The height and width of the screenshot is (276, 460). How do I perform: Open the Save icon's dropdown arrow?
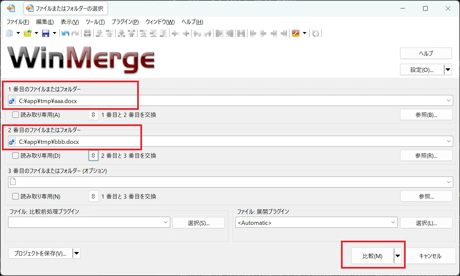[54, 33]
